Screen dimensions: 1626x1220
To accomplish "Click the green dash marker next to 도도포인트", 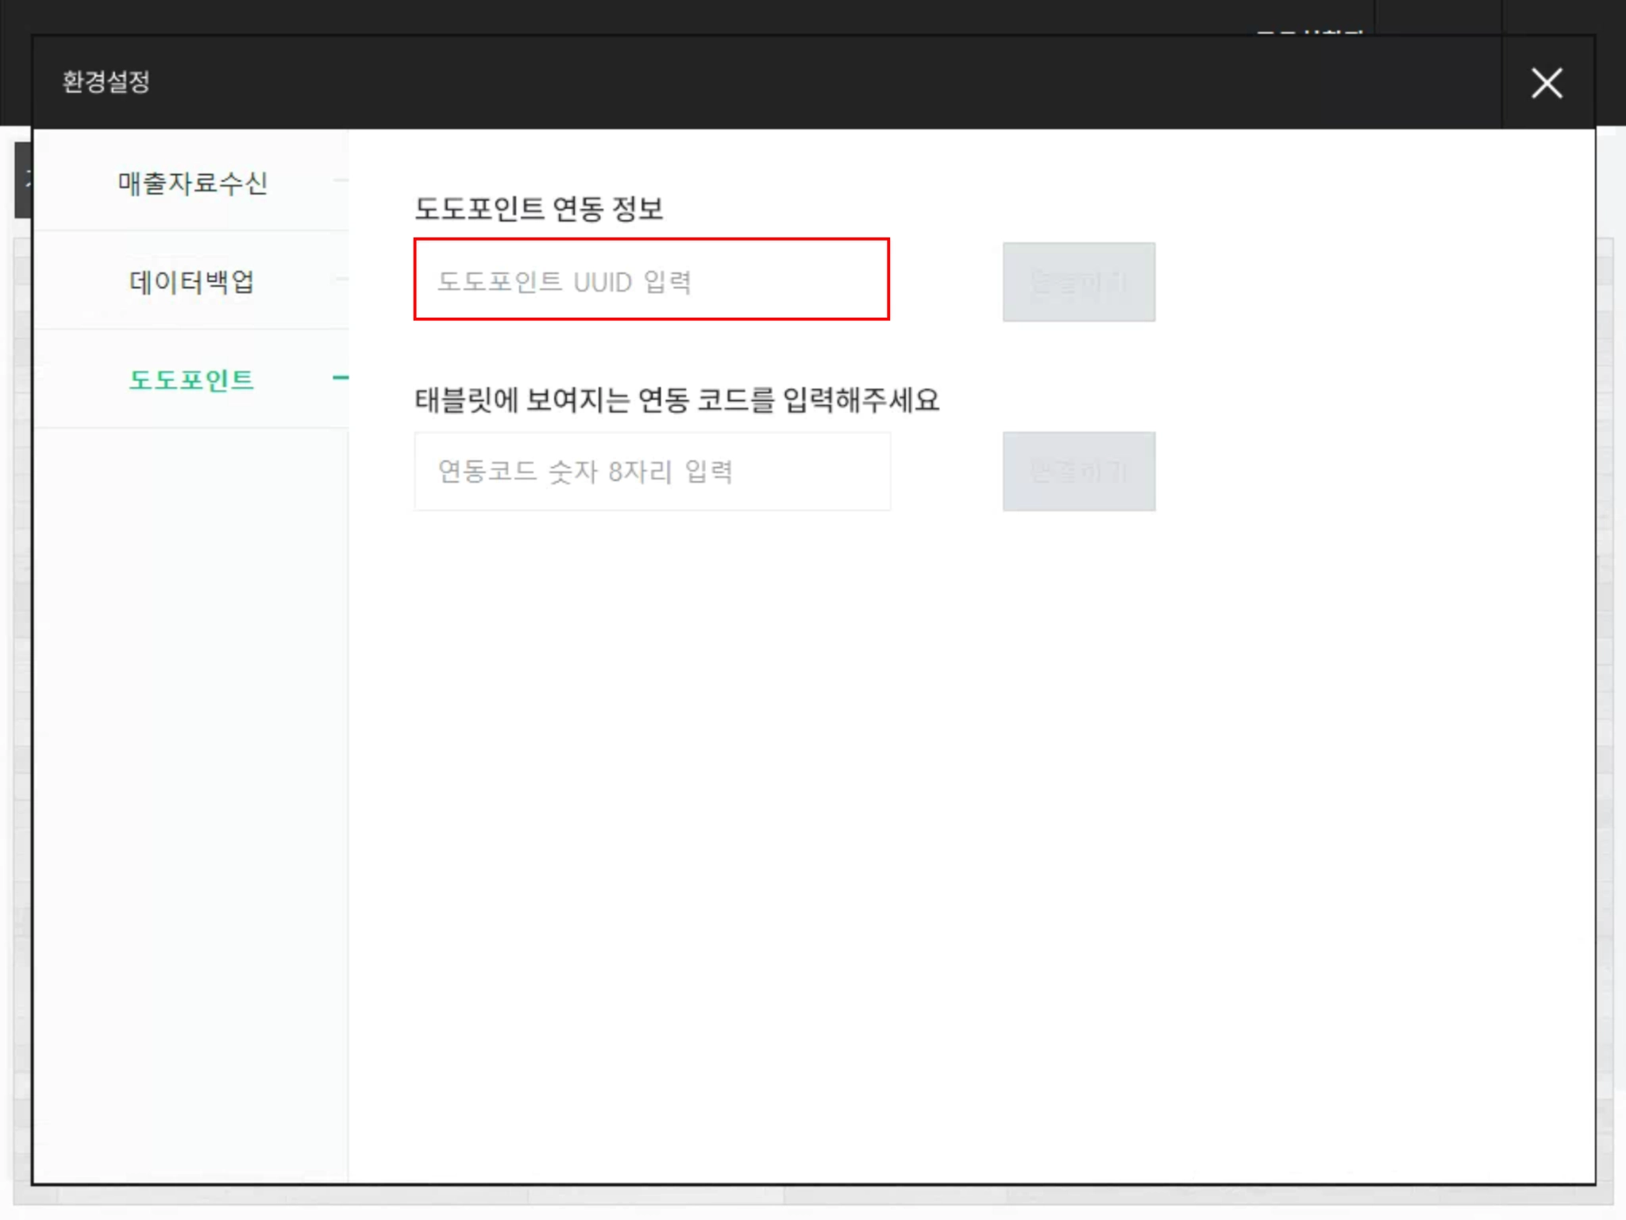I will 340,378.
